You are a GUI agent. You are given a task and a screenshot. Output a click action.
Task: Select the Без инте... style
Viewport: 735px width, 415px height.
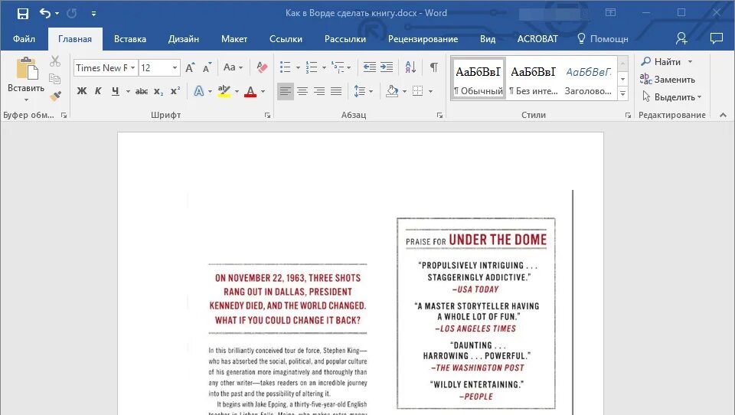tap(534, 79)
